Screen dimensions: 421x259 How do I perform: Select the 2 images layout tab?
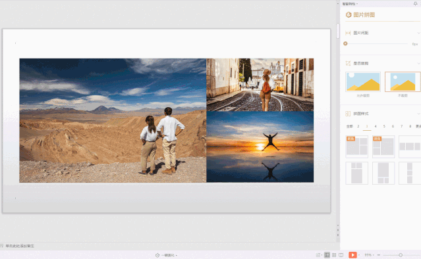click(x=358, y=126)
